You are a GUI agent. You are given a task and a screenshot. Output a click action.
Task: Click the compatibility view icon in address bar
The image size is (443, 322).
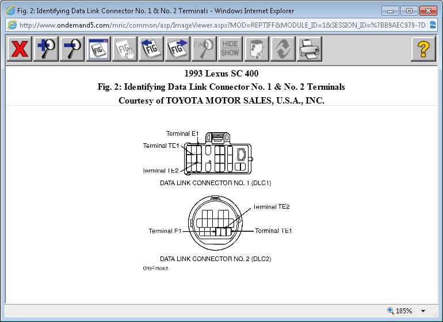tap(433, 25)
